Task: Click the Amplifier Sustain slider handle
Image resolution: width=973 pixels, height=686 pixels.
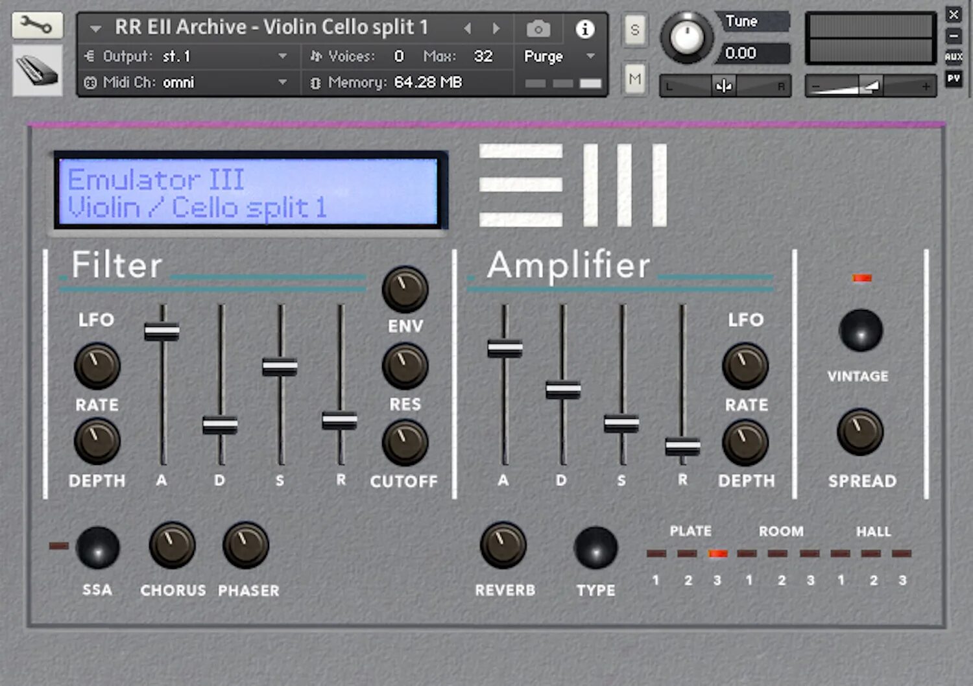Action: point(621,423)
